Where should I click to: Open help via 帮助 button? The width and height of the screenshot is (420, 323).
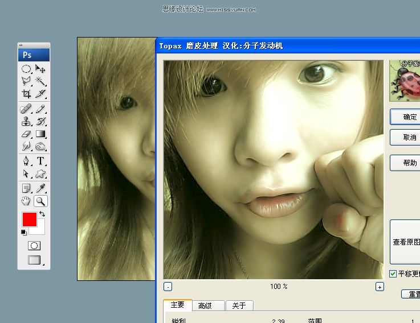click(405, 163)
